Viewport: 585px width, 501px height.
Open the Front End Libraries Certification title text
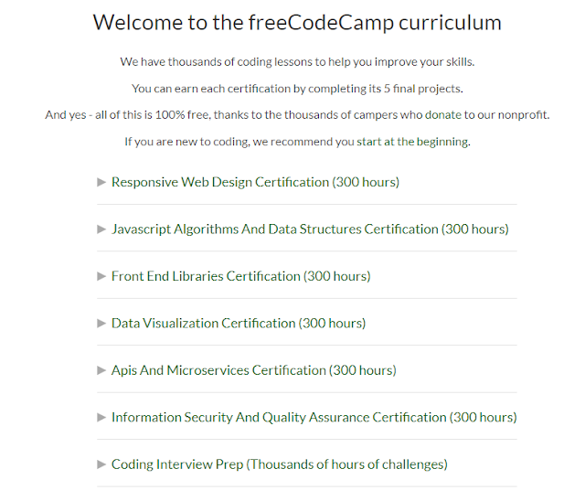(241, 276)
